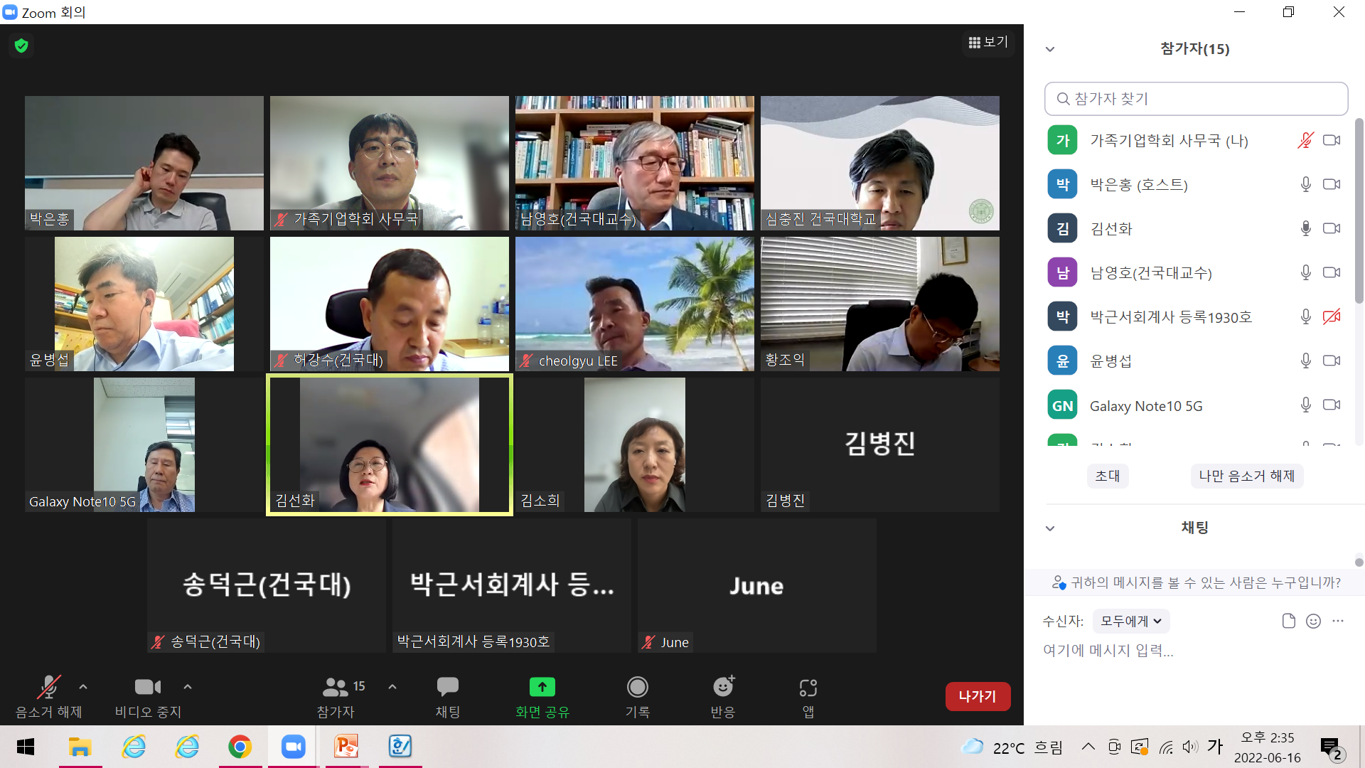Open the 앱 apps button
The width and height of the screenshot is (1365, 768).
[808, 697]
